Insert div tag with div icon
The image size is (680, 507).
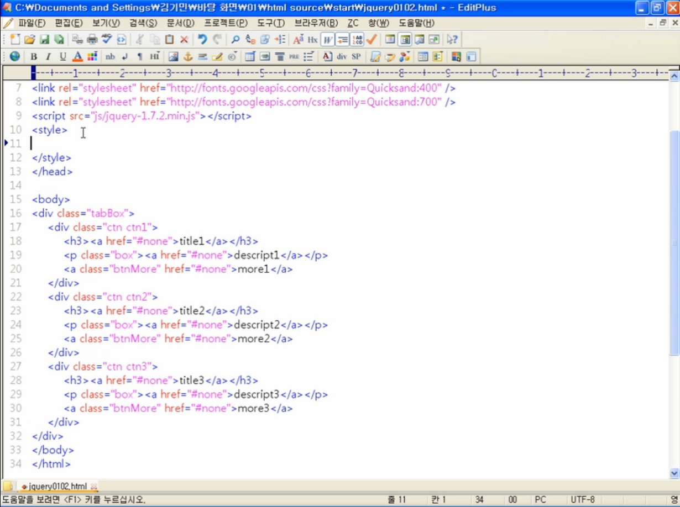pyautogui.click(x=342, y=56)
